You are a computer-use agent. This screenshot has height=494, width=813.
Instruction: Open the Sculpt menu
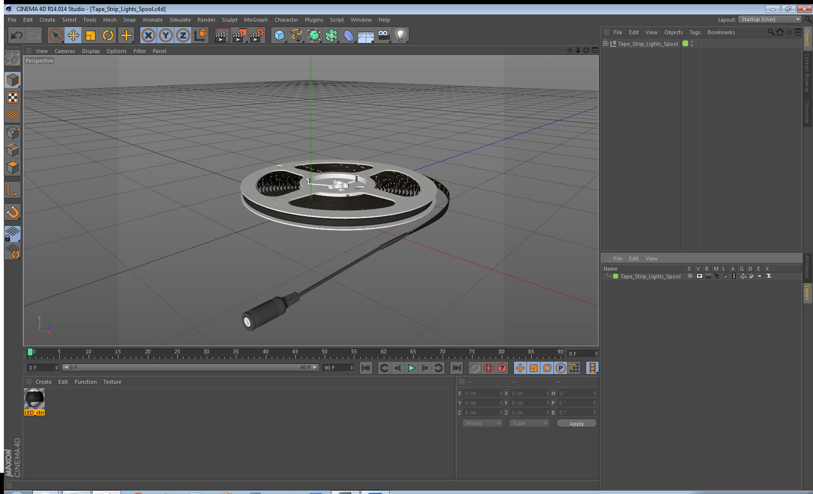229,20
